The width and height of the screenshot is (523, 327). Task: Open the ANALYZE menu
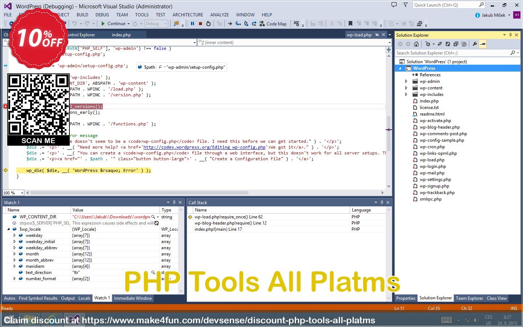click(x=219, y=15)
